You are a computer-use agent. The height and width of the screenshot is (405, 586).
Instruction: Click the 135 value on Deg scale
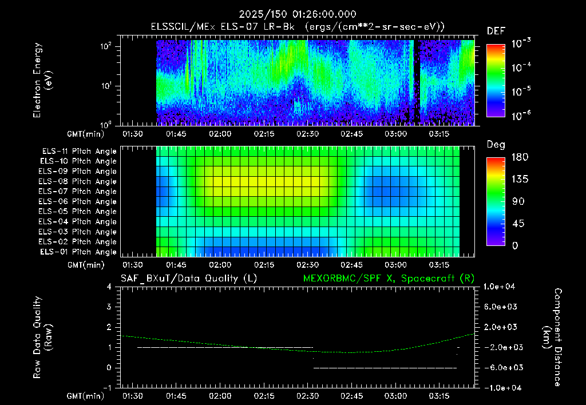pos(520,180)
